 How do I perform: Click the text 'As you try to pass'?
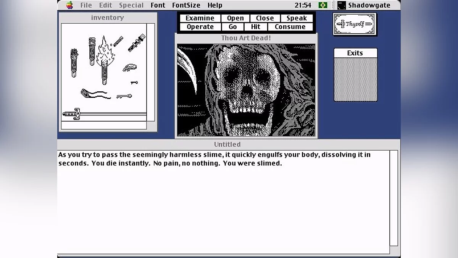(86, 155)
